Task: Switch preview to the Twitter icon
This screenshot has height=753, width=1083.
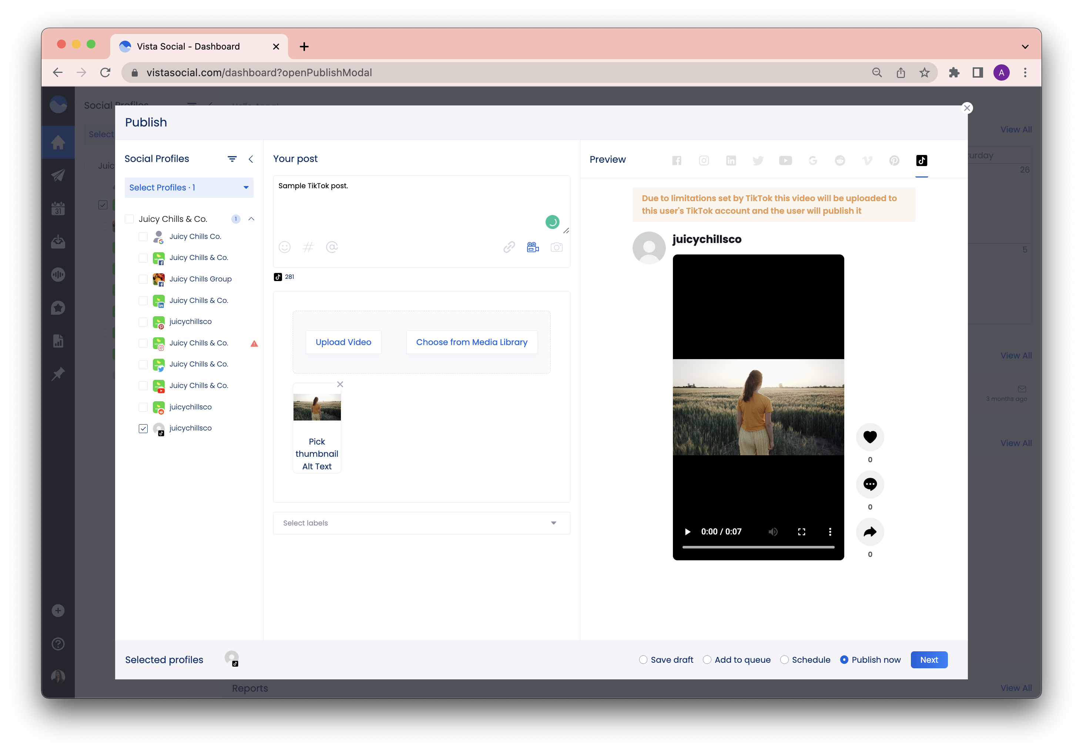Action: 758,160
